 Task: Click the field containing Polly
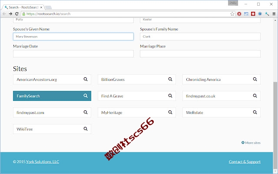73,20
